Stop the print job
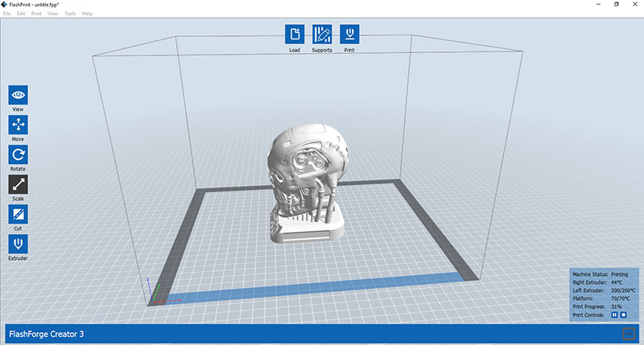This screenshot has width=644, height=345. click(x=623, y=314)
